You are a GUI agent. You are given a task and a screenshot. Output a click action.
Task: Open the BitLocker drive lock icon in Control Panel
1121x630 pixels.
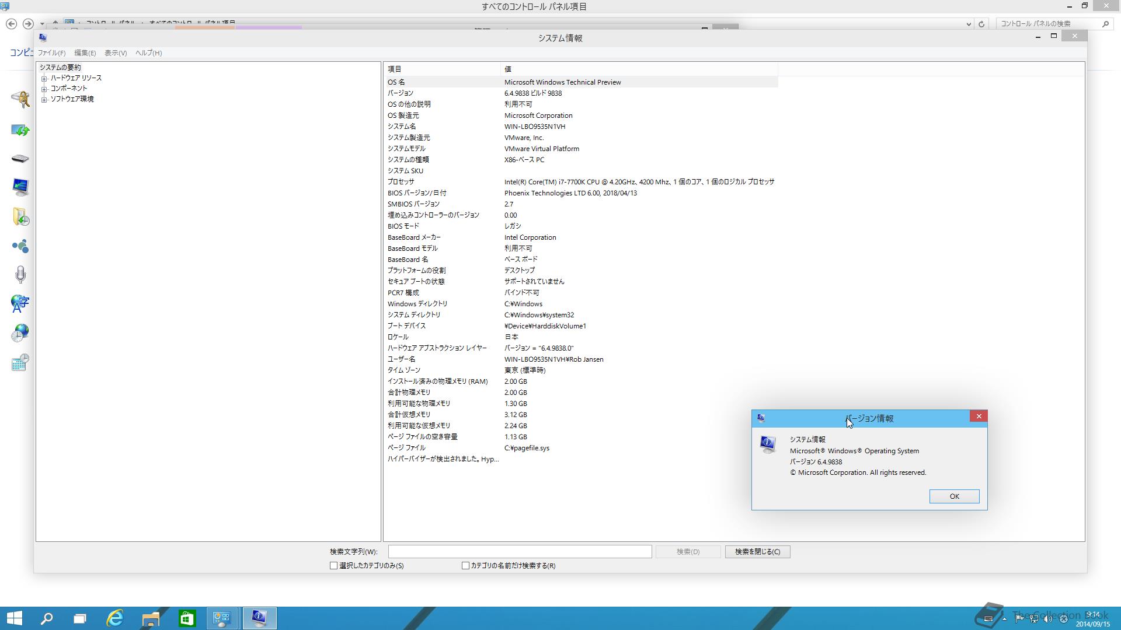tap(20, 99)
